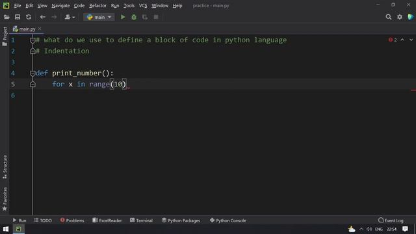Open the user account dropdown icon
Viewport: 416px width, 234px height.
click(x=70, y=18)
